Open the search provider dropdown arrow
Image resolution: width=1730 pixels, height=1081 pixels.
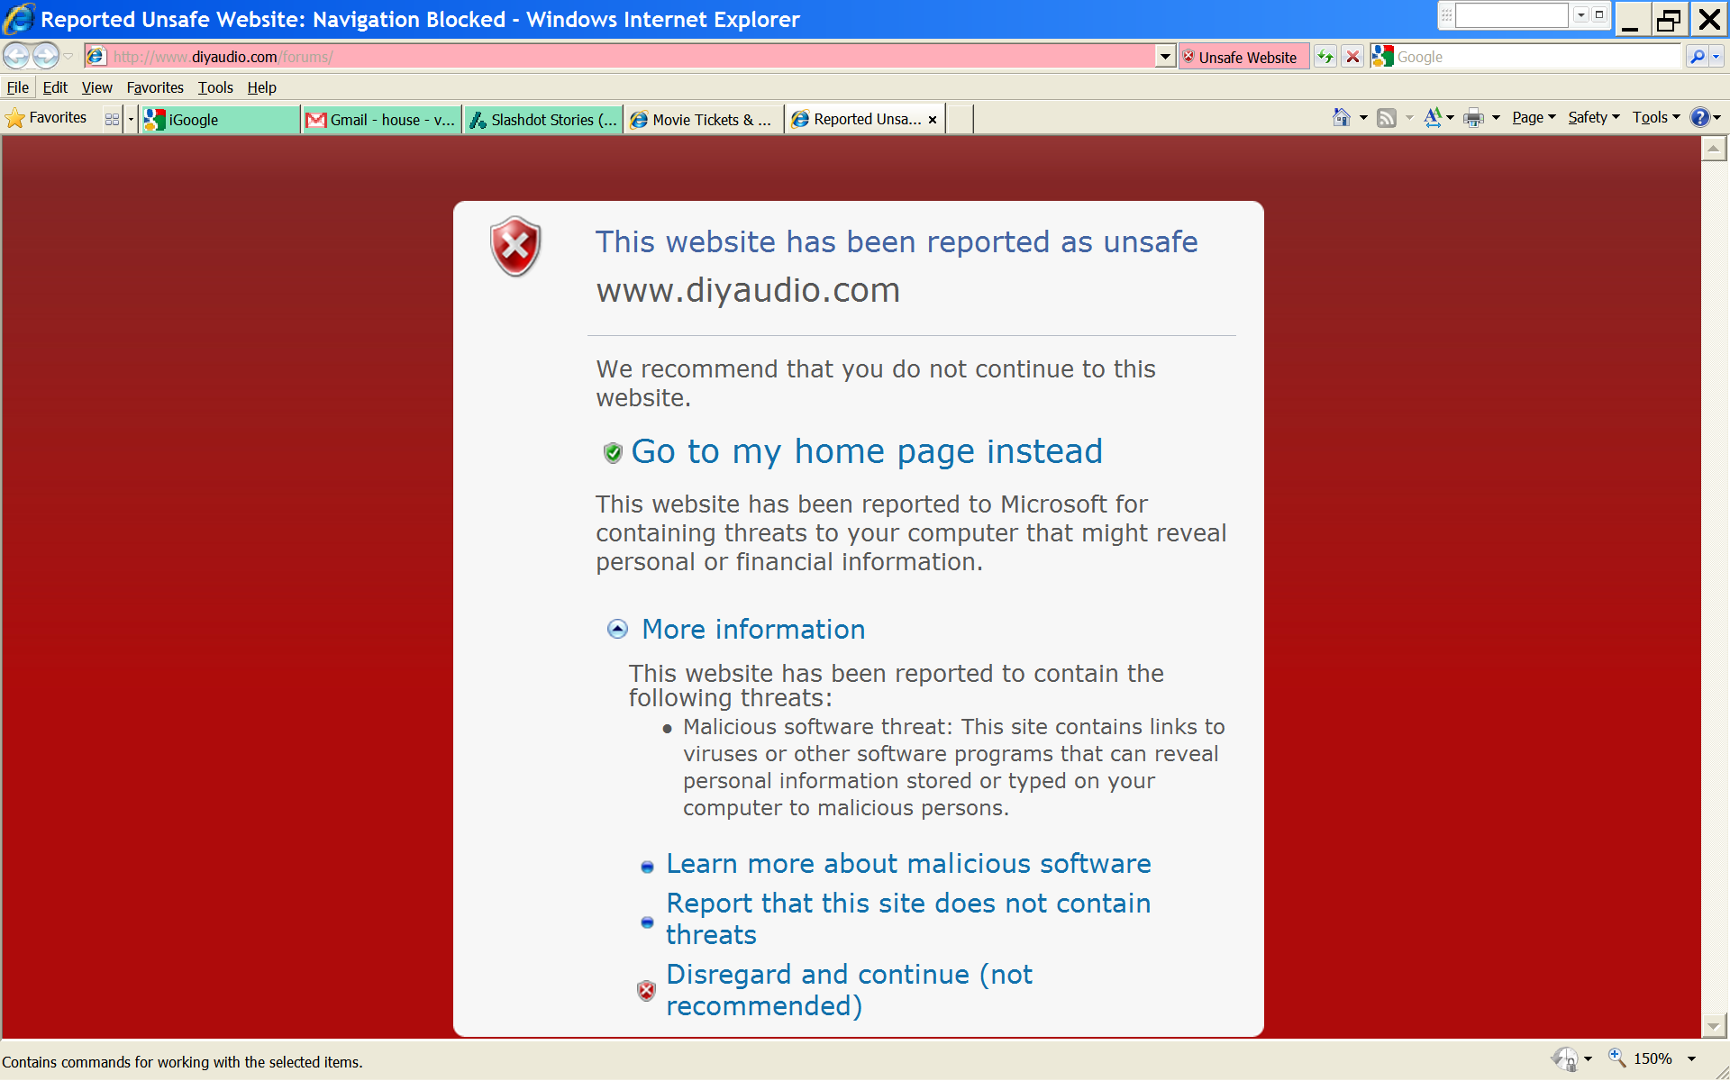click(x=1716, y=57)
